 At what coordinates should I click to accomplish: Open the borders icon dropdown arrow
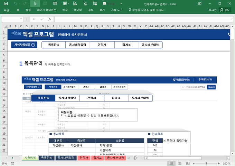(x=69, y=3)
